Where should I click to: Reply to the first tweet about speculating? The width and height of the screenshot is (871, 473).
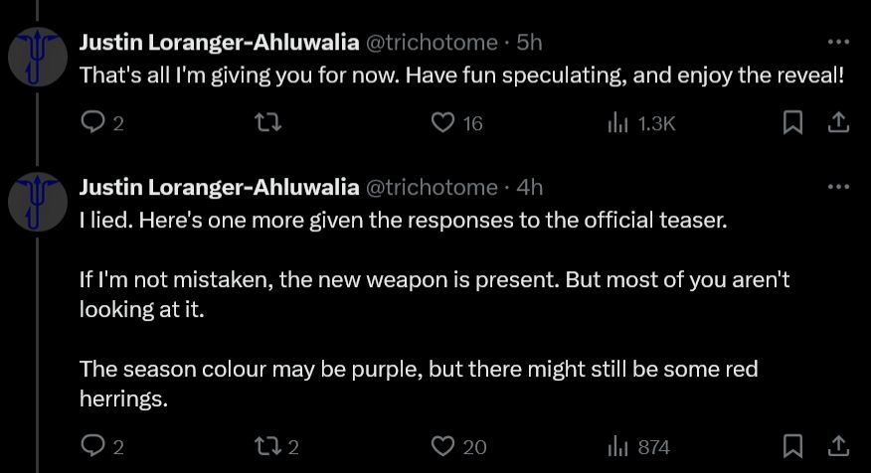pos(92,122)
